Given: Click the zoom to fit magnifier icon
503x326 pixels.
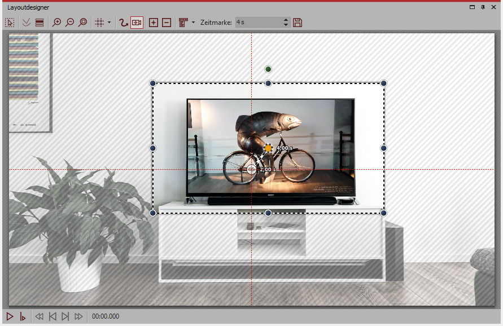Looking at the screenshot, I should (x=83, y=23).
